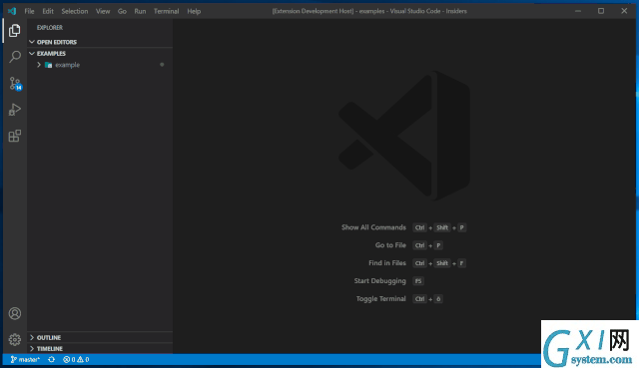
Task: Open the Accounts icon in activity bar
Action: click(15, 313)
